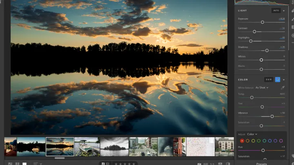The image size is (294, 165).
Task: Toggle B&W color mode
Action: (x=268, y=79)
